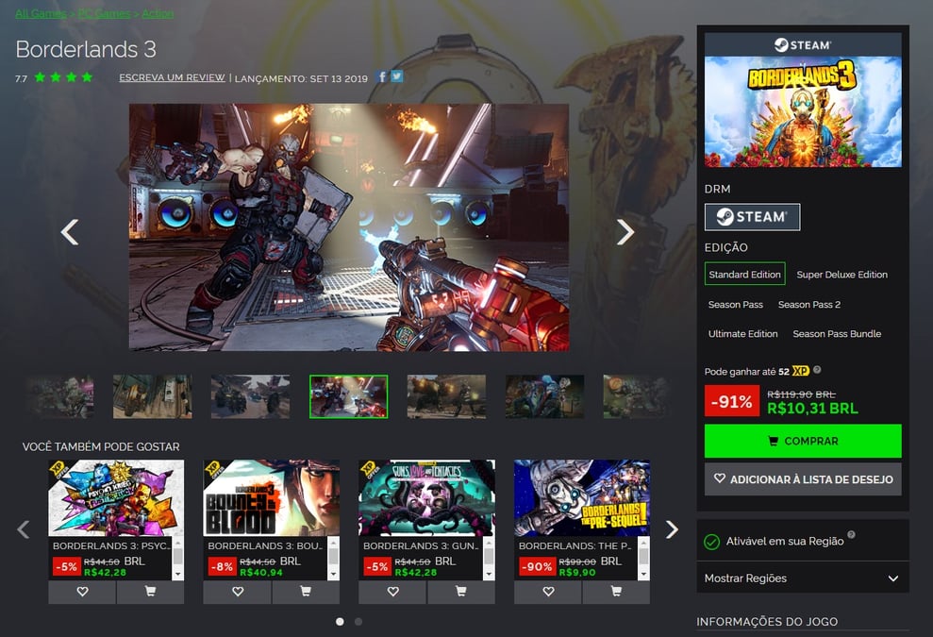Image resolution: width=933 pixels, height=637 pixels.
Task: Click price R$10,31 BRL
Action: (x=813, y=409)
